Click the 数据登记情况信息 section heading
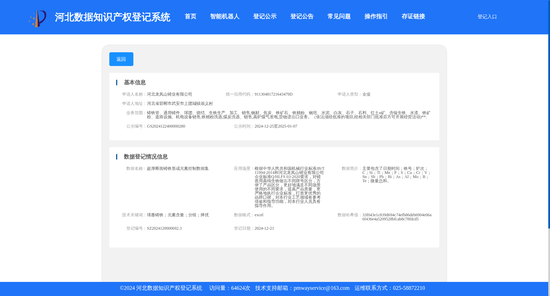This screenshot has width=550, height=296. (146, 157)
